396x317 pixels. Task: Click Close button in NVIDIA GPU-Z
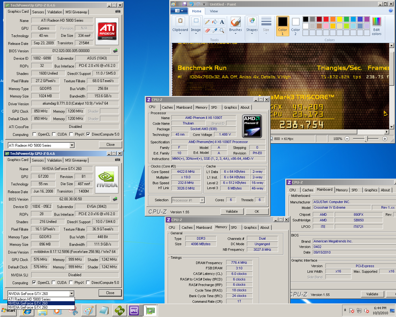click(110, 293)
